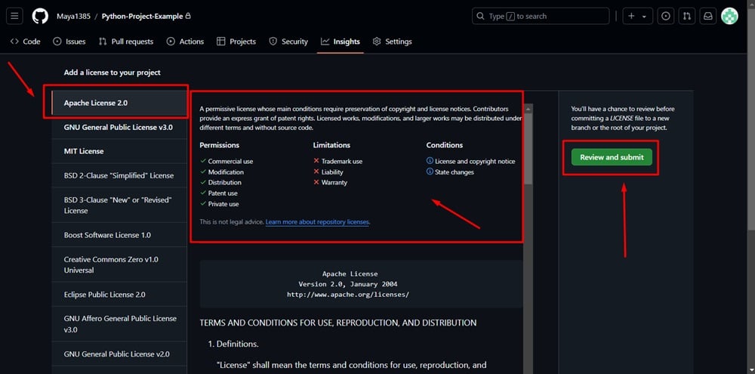The height and width of the screenshot is (374, 755).
Task: Click 'Distribution' permission text
Action: (225, 183)
